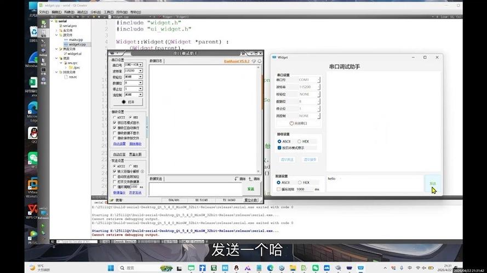Screen dimensions: 487x273
Task: Select HEX send radio in Widget window
Action: tap(300, 182)
